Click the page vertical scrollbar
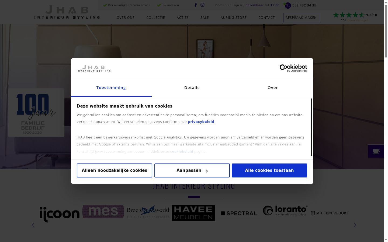This screenshot has width=388, height=242. coord(386,31)
